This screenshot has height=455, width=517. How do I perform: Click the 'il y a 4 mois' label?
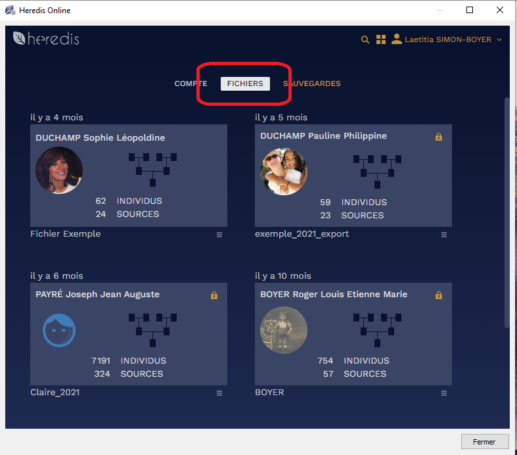click(56, 118)
